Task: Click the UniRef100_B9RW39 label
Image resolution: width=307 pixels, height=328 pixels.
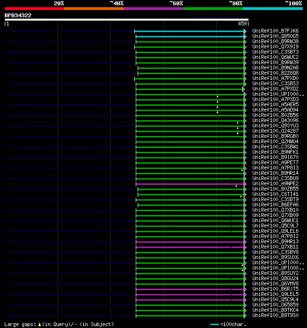Action: coord(275,63)
